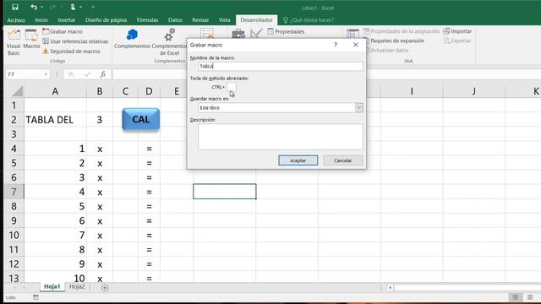
Task: Click the selected cell F7
Action: click(225, 192)
